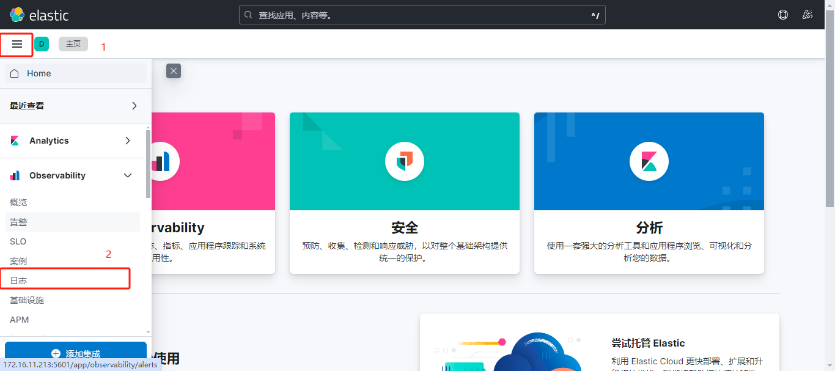Open 案例 in Observability menu
Screen dimensions: 835x371
(18, 261)
